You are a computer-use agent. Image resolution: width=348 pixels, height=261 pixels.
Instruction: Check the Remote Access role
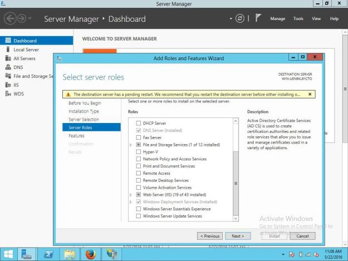(139, 173)
